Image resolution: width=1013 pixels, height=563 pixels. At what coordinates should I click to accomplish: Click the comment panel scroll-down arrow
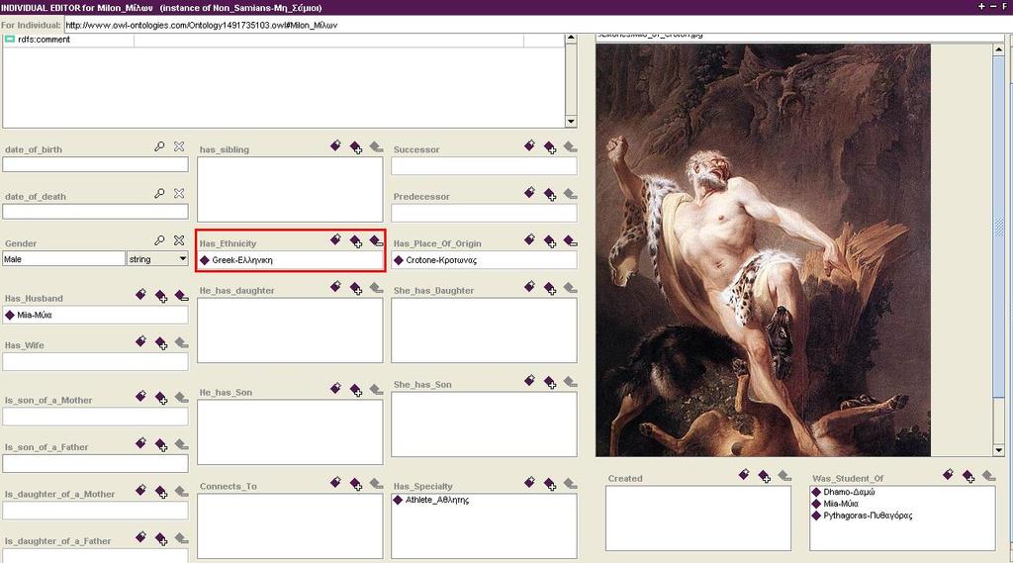(x=571, y=121)
